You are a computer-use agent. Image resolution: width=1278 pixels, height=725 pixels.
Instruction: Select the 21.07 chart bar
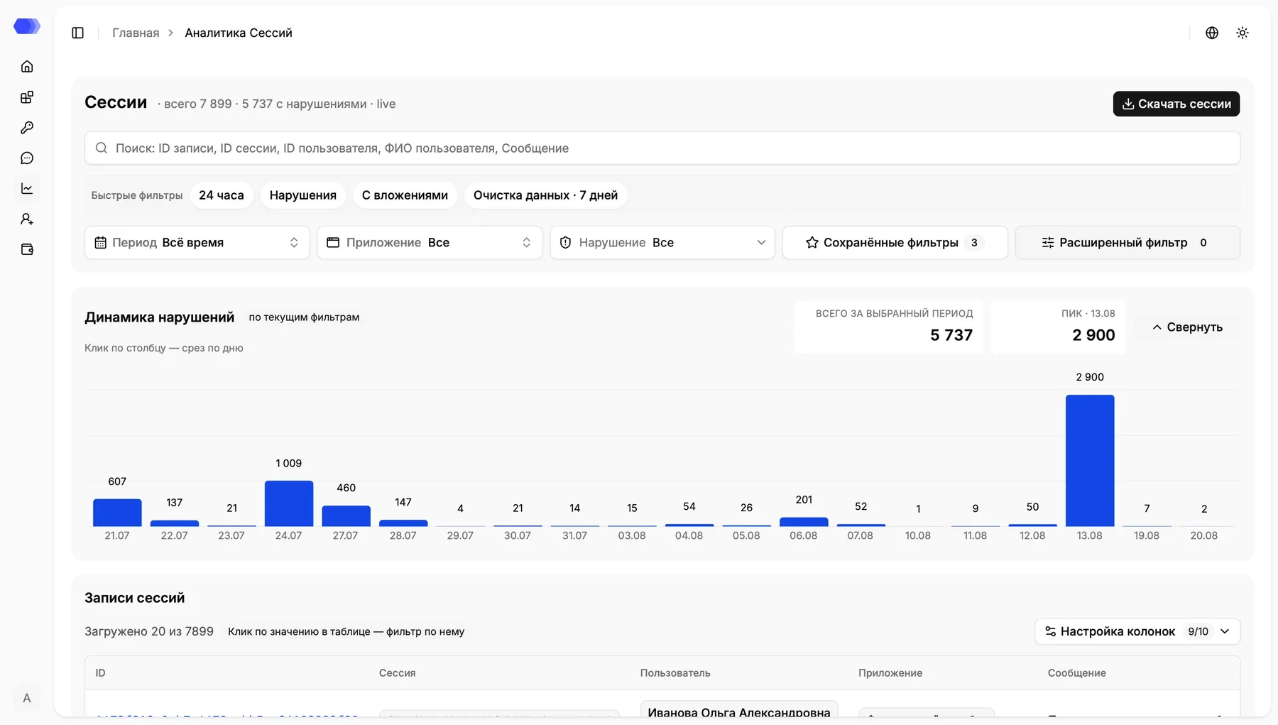click(x=117, y=513)
